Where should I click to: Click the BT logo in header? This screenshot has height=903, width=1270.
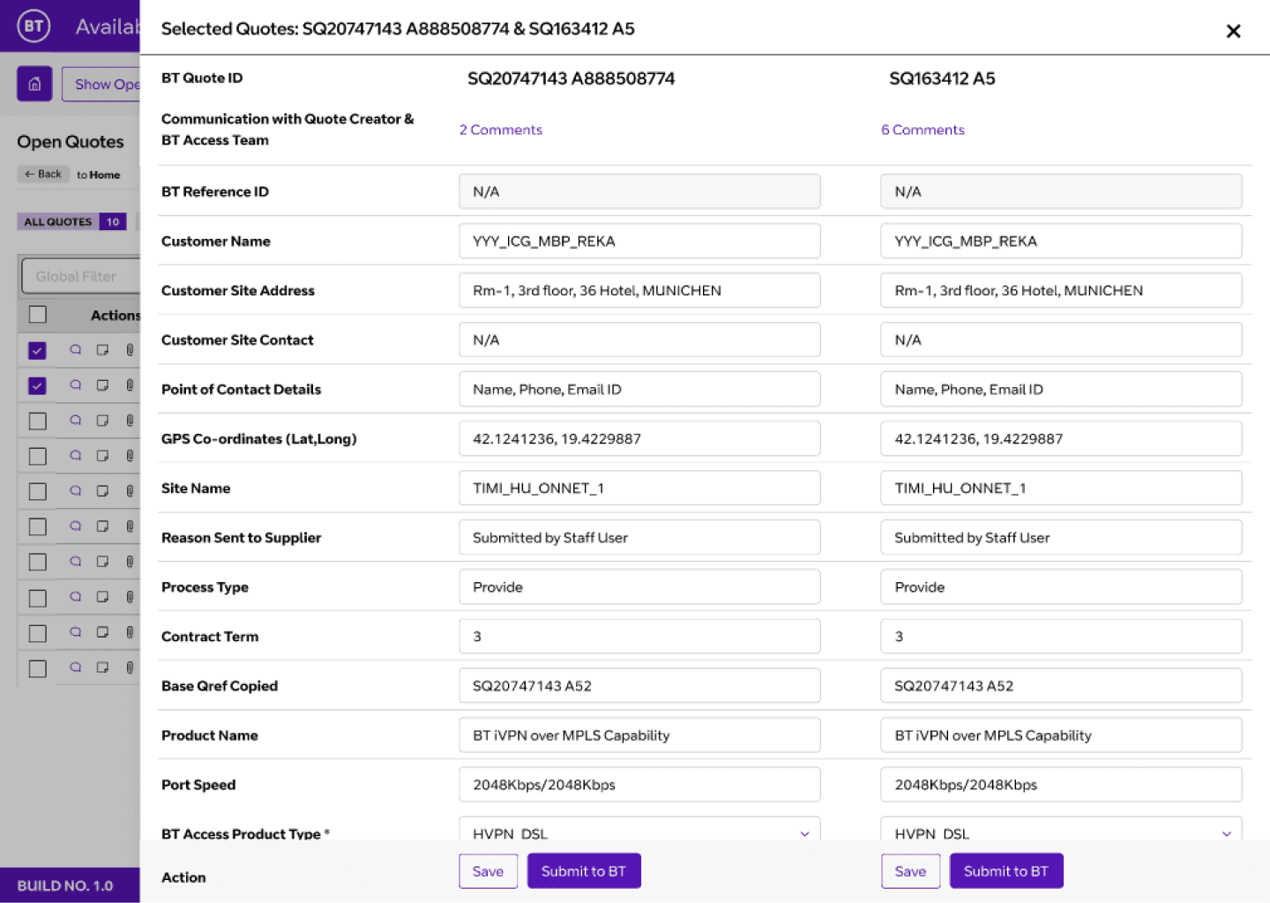[x=34, y=26]
